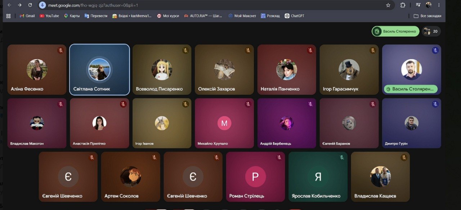Viewport: 461px width, 210px height.
Task: Click the muted mic icon on Аліна Фесенко tile
Action: click(x=61, y=50)
